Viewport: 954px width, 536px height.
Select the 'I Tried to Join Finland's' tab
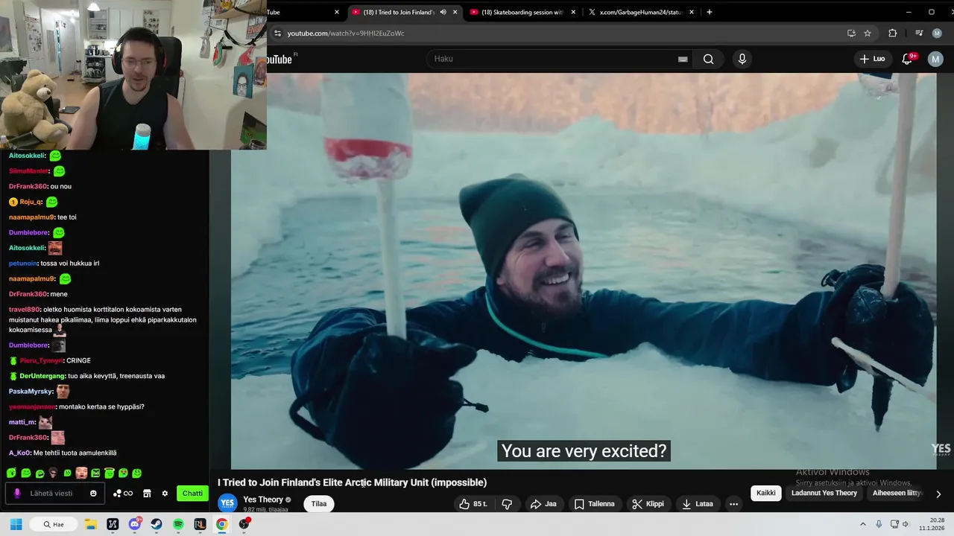[398, 12]
